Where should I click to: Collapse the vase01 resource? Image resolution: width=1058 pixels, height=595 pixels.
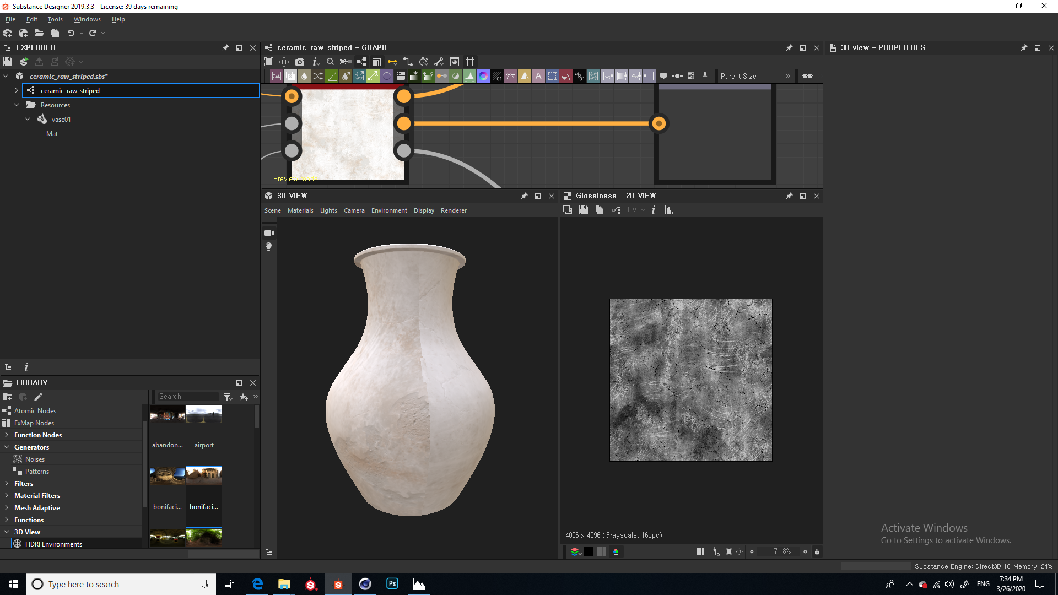pos(28,119)
